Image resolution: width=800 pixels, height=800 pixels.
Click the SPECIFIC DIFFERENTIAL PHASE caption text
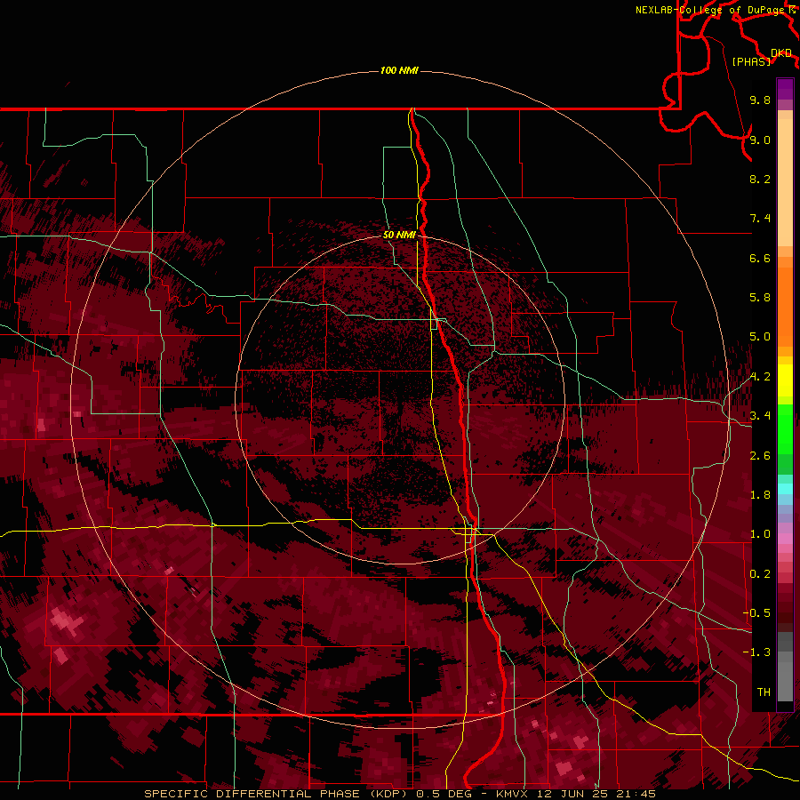[x=253, y=794]
